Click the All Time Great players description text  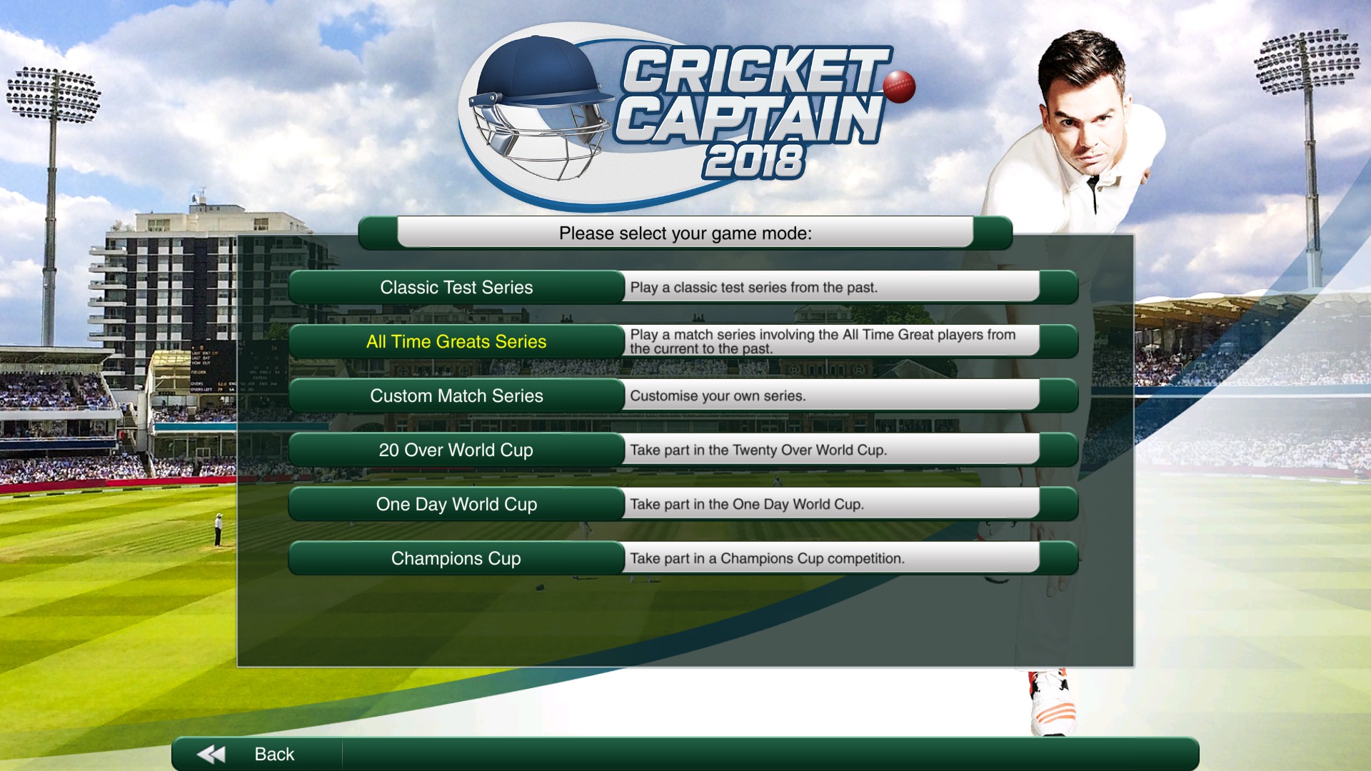(823, 342)
